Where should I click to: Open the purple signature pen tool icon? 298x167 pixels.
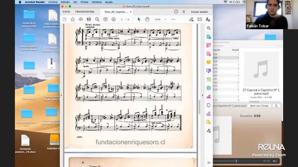(209, 114)
